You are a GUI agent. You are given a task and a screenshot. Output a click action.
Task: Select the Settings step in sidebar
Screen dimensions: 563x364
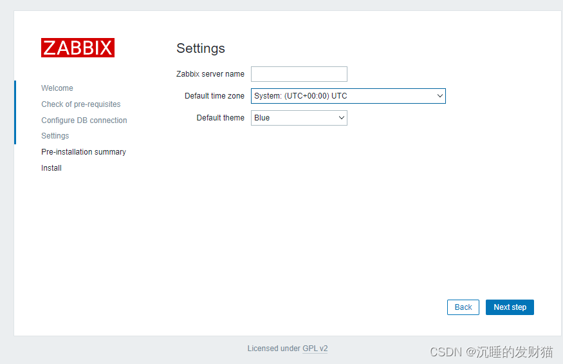(x=55, y=136)
